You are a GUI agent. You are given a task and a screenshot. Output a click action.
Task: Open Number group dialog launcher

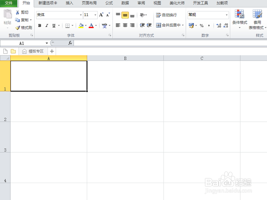point(227,35)
